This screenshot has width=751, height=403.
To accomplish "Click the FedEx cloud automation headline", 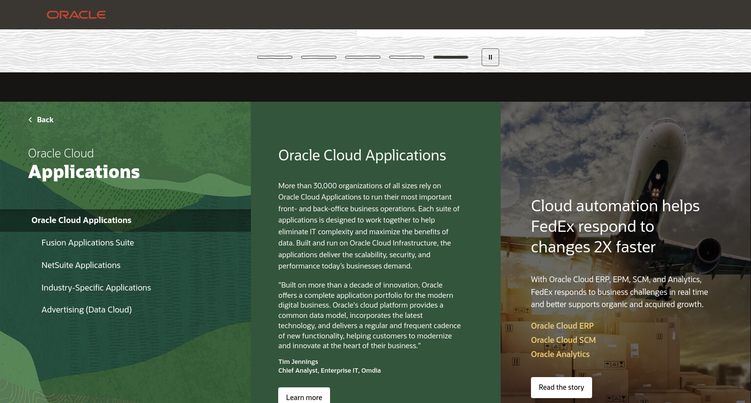I will click(615, 226).
